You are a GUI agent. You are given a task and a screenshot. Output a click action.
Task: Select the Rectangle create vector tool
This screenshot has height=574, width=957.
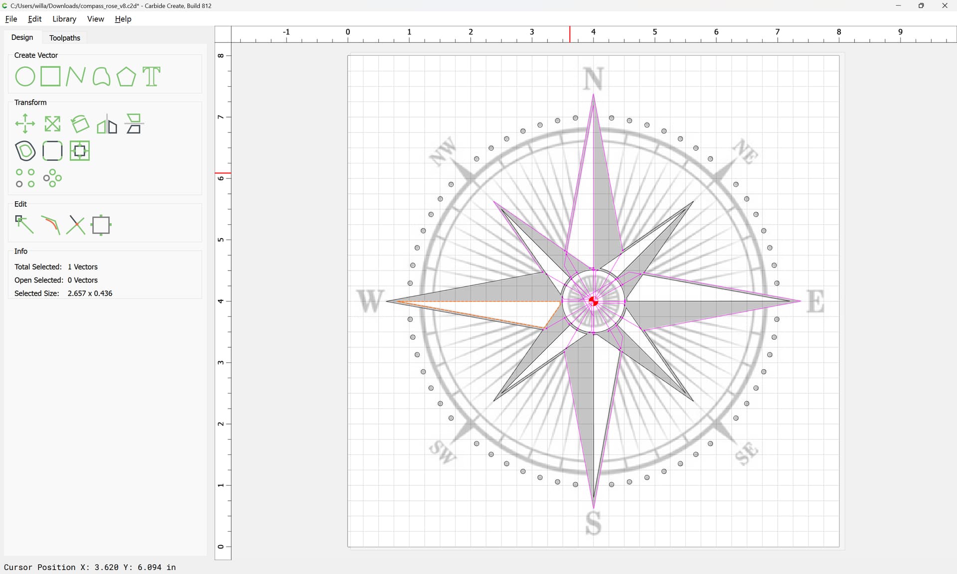pyautogui.click(x=50, y=77)
